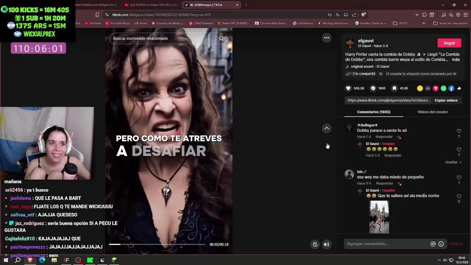Image resolution: width=471 pixels, height=265 pixels.
Task: Switch to the Videos del creador tab
Action: [433, 112]
